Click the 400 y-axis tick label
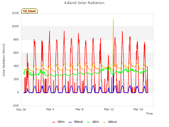This screenshot has height=127, width=169. point(16,66)
